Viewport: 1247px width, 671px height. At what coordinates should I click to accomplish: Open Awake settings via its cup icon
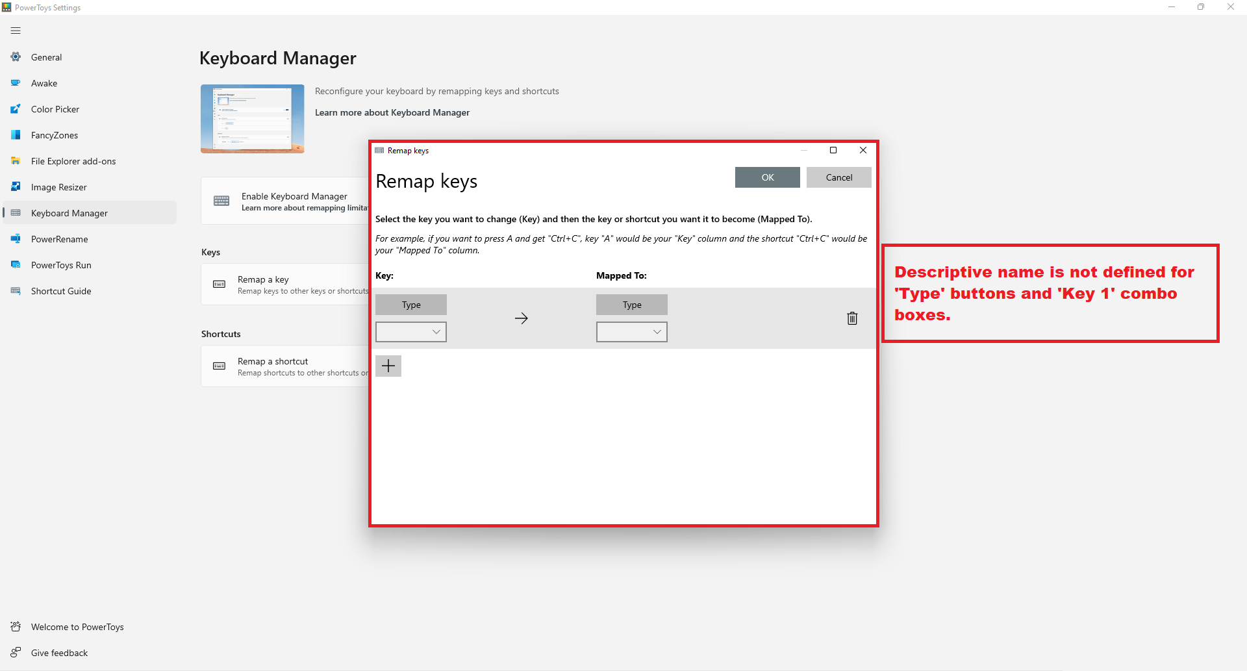(x=15, y=82)
